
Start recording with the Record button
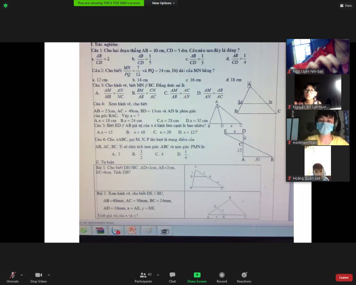[221, 277]
